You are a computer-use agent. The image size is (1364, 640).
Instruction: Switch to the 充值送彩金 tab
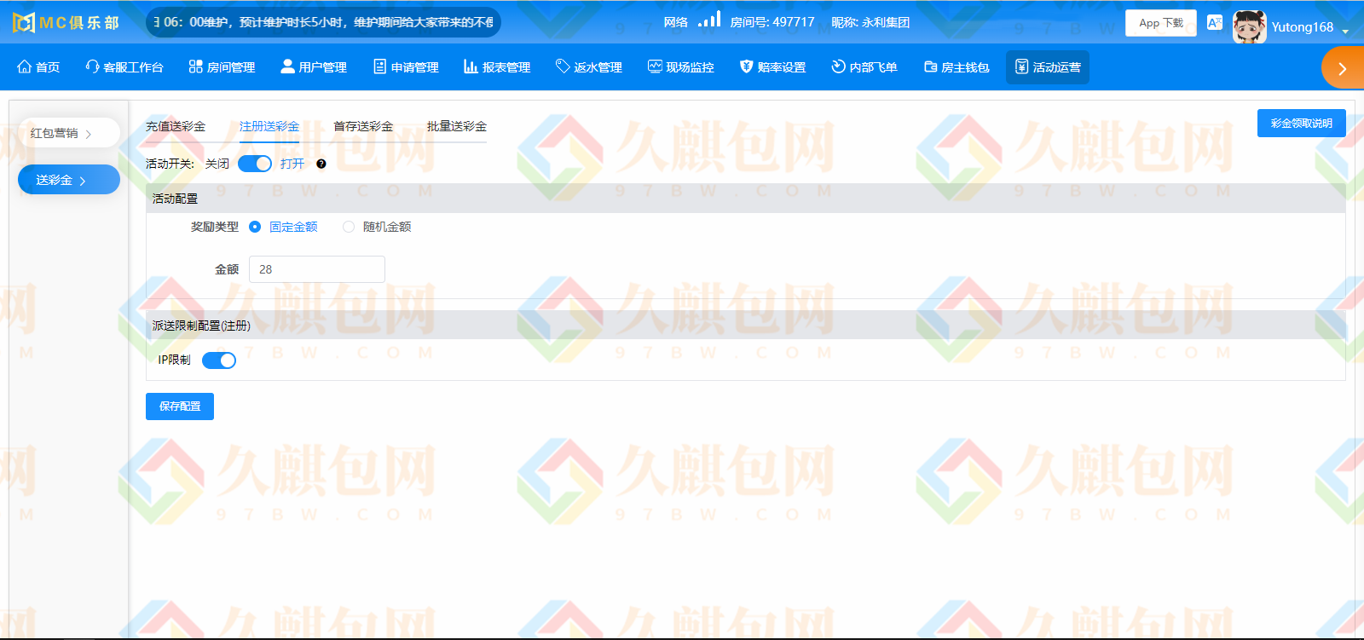(x=176, y=126)
